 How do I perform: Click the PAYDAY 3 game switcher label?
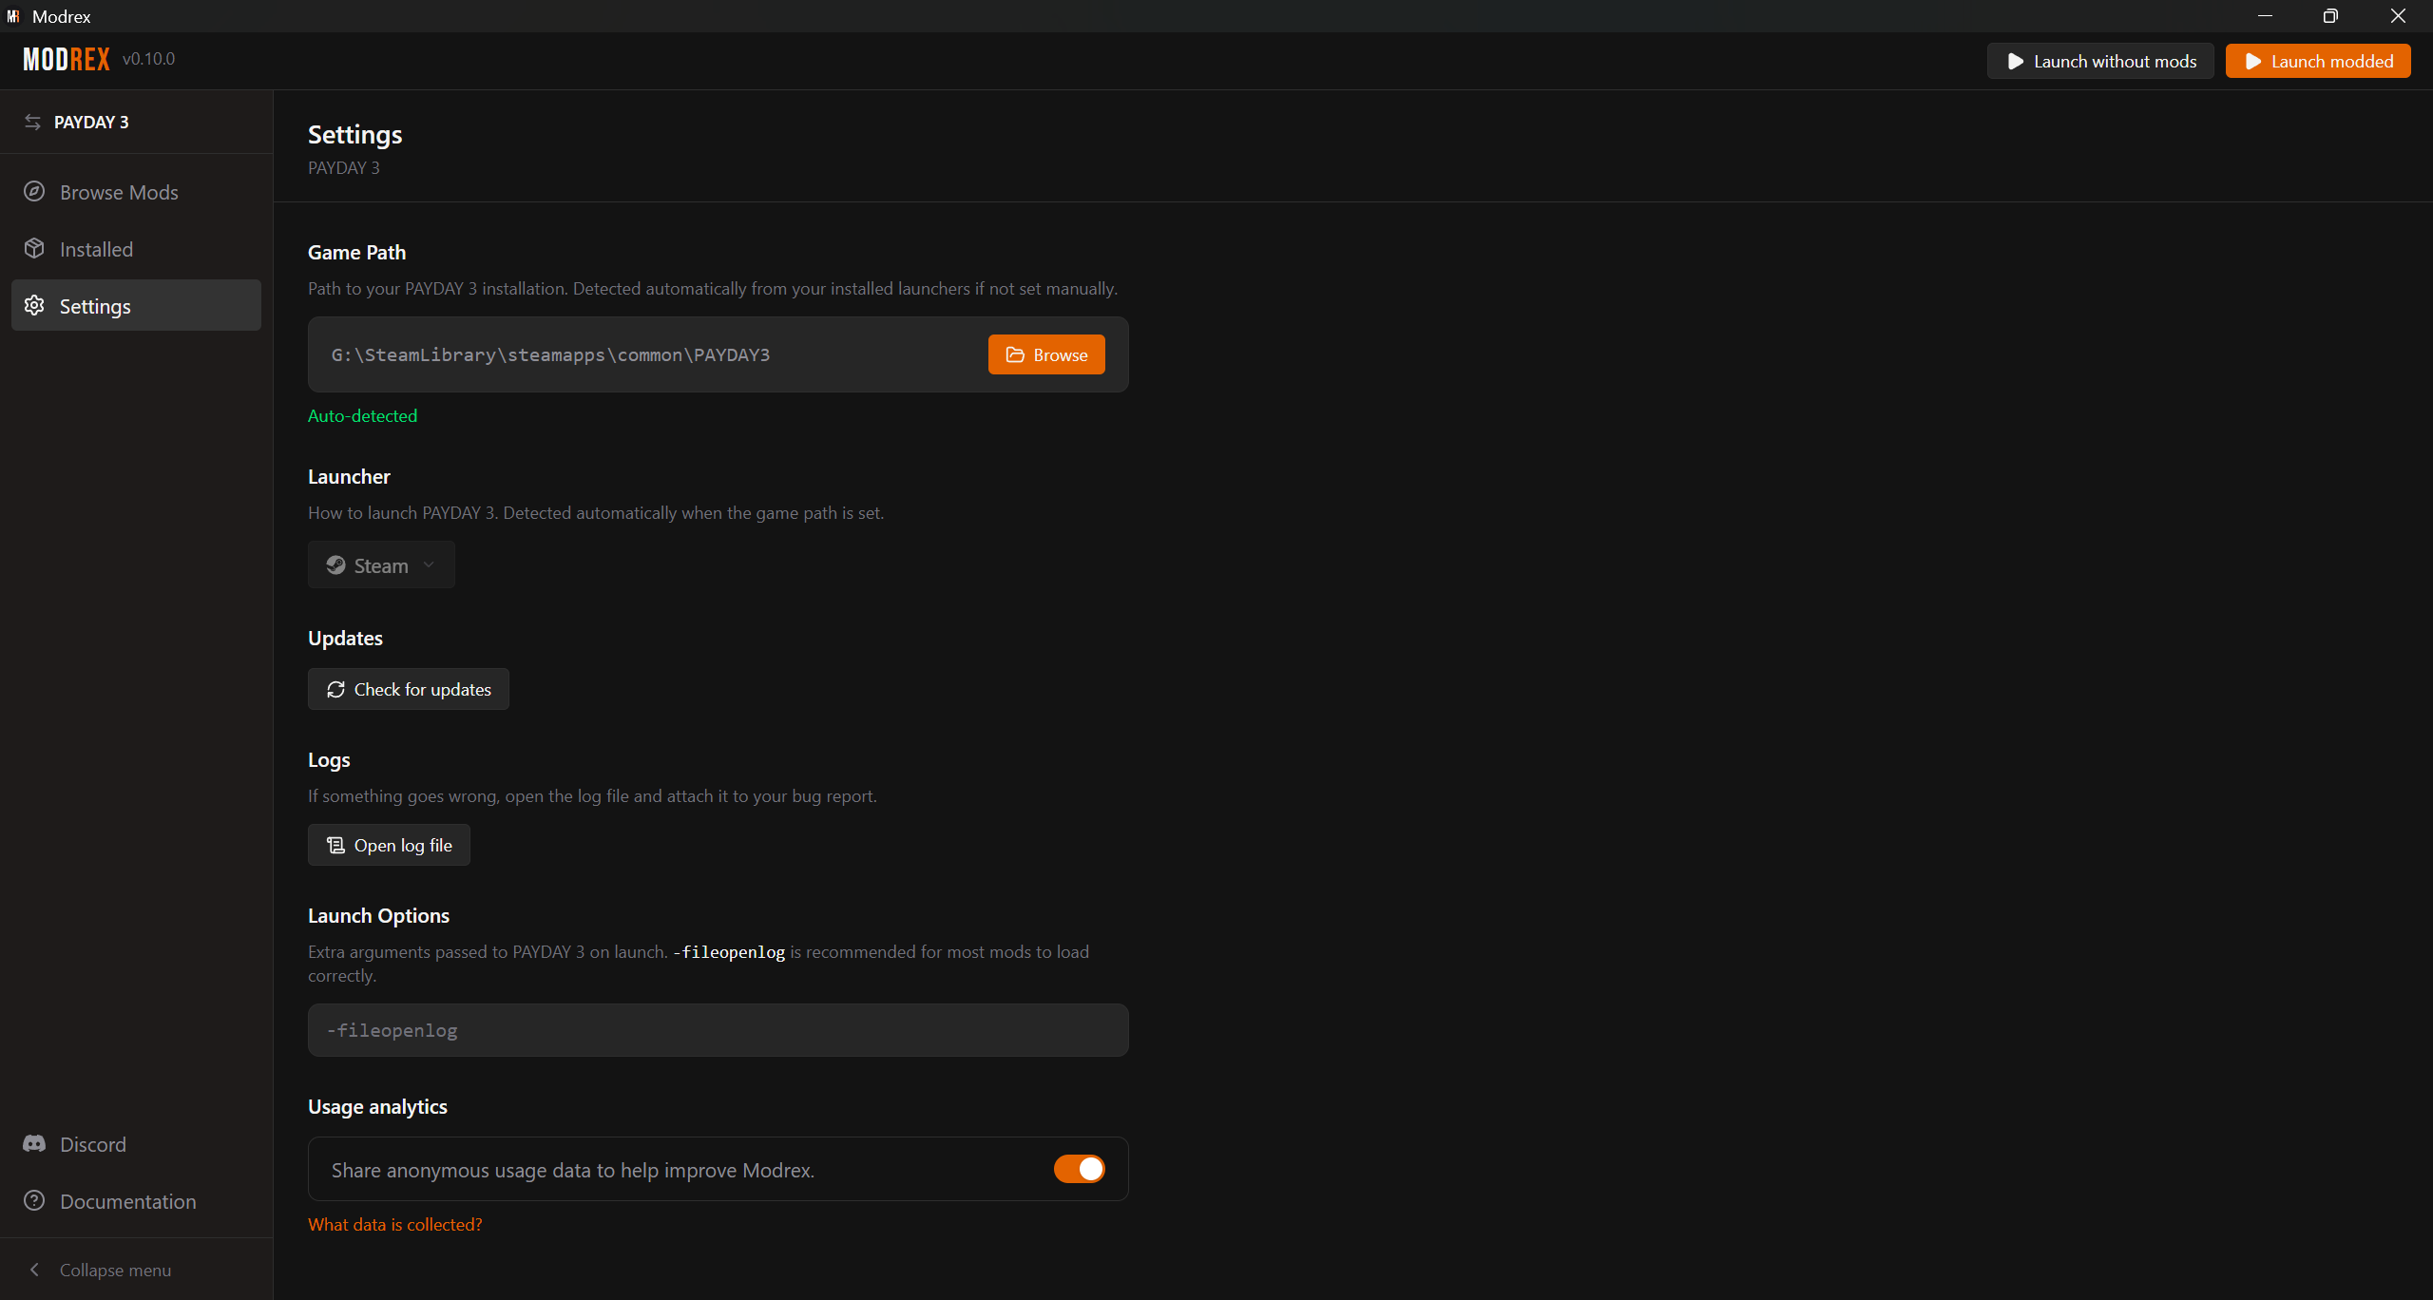[x=91, y=123]
